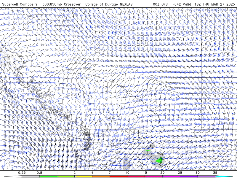The height and width of the screenshot is (178, 237).
Task: Click the '30' legend value
Action: (x=198, y=173)
